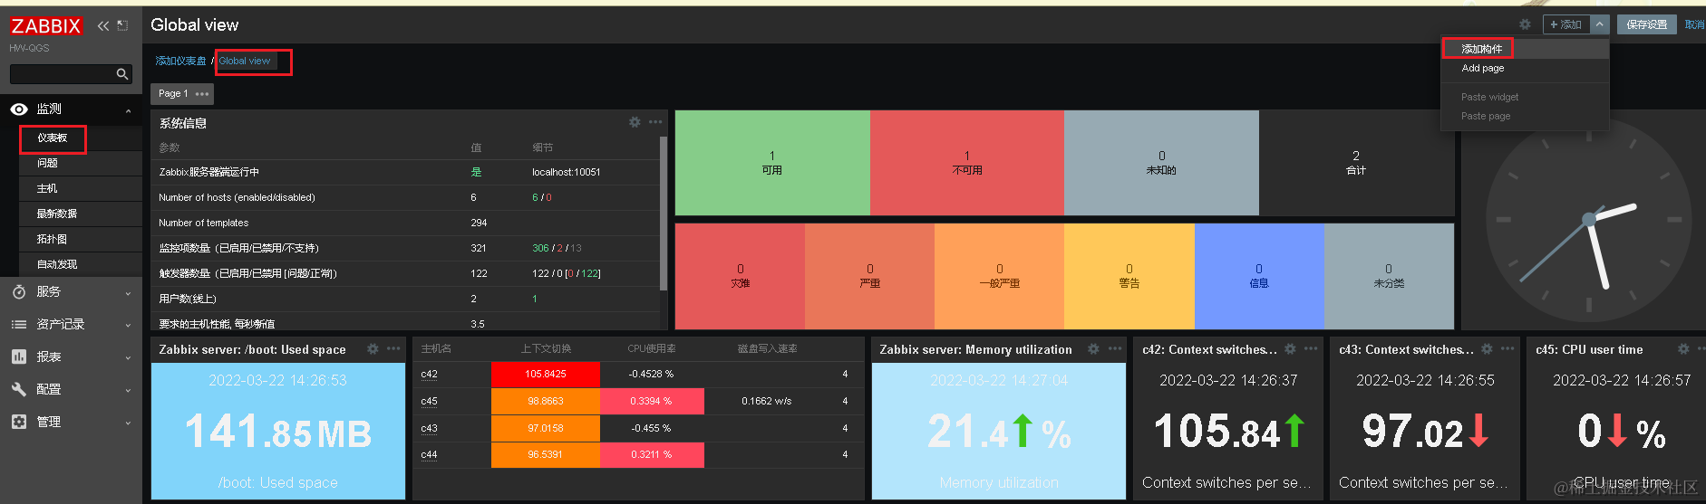The height and width of the screenshot is (504, 1706).
Task: Open the 仪表板 sidebar item
Action: coord(80,138)
